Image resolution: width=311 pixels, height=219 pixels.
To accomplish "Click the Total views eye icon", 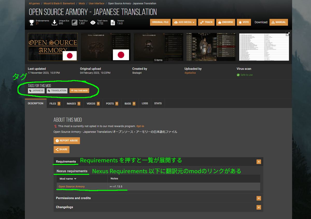I will (93, 23).
